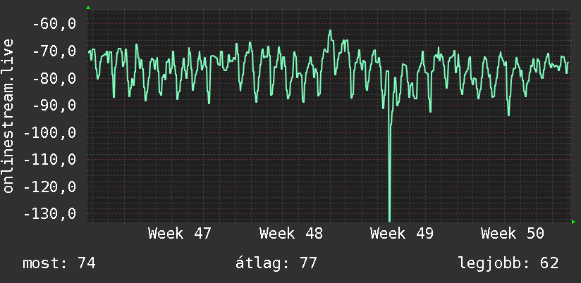Click the Week 50 axis label

tap(513, 234)
